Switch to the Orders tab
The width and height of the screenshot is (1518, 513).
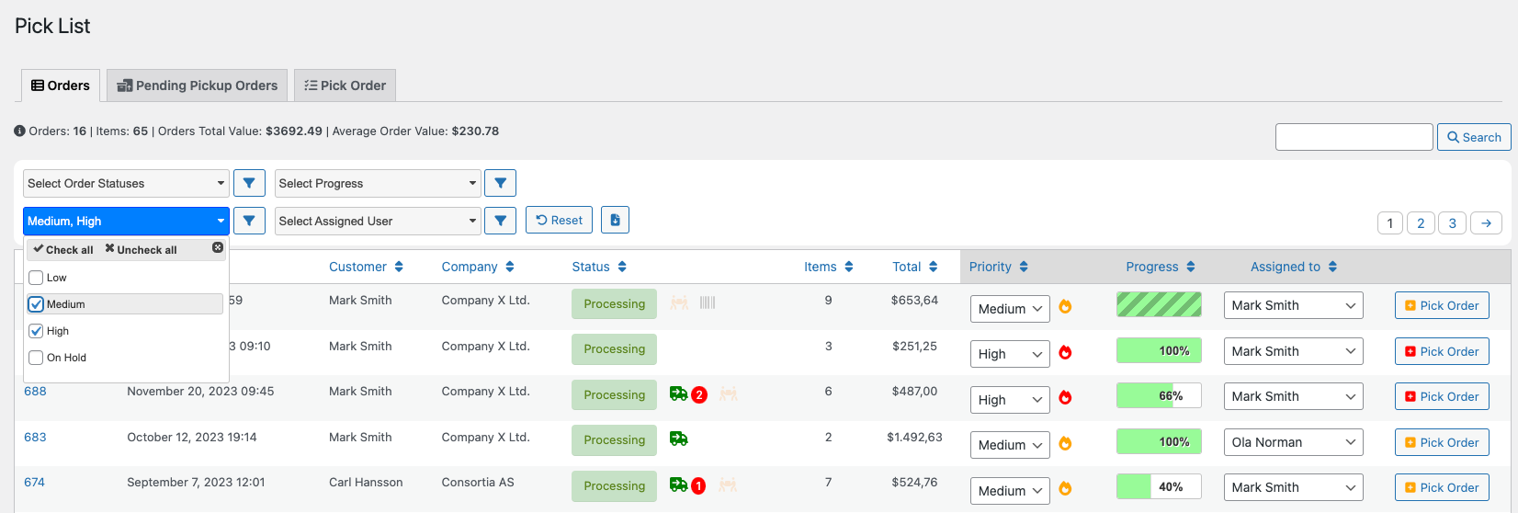[x=61, y=85]
